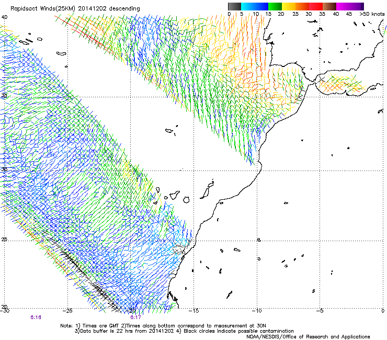This screenshot has width=387, height=340.
Task: Click the gray 0-5 knots color swatch
Action: pyautogui.click(x=234, y=6)
